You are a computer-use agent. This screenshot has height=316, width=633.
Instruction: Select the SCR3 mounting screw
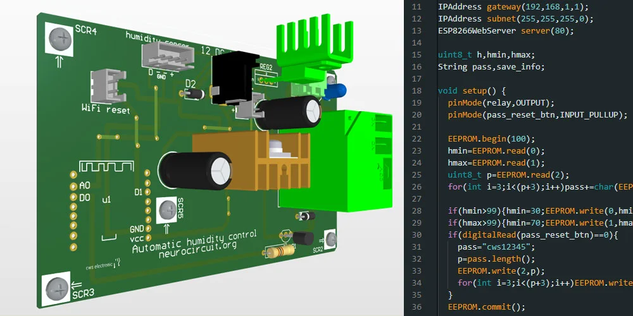pyautogui.click(x=57, y=289)
